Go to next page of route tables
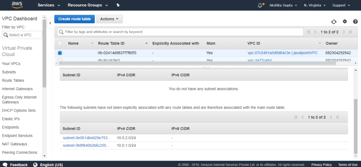This screenshot has width=361, height=167. (344, 32)
